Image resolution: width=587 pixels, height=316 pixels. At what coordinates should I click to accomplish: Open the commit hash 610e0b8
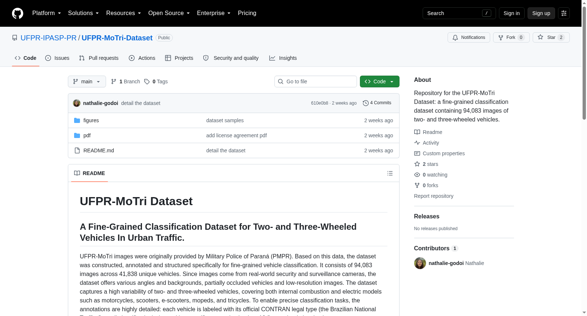coord(320,103)
